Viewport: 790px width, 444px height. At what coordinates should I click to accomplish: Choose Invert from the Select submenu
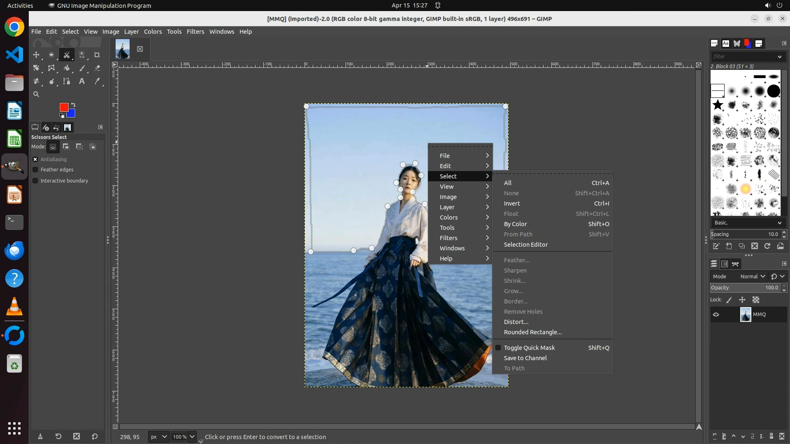pos(512,203)
